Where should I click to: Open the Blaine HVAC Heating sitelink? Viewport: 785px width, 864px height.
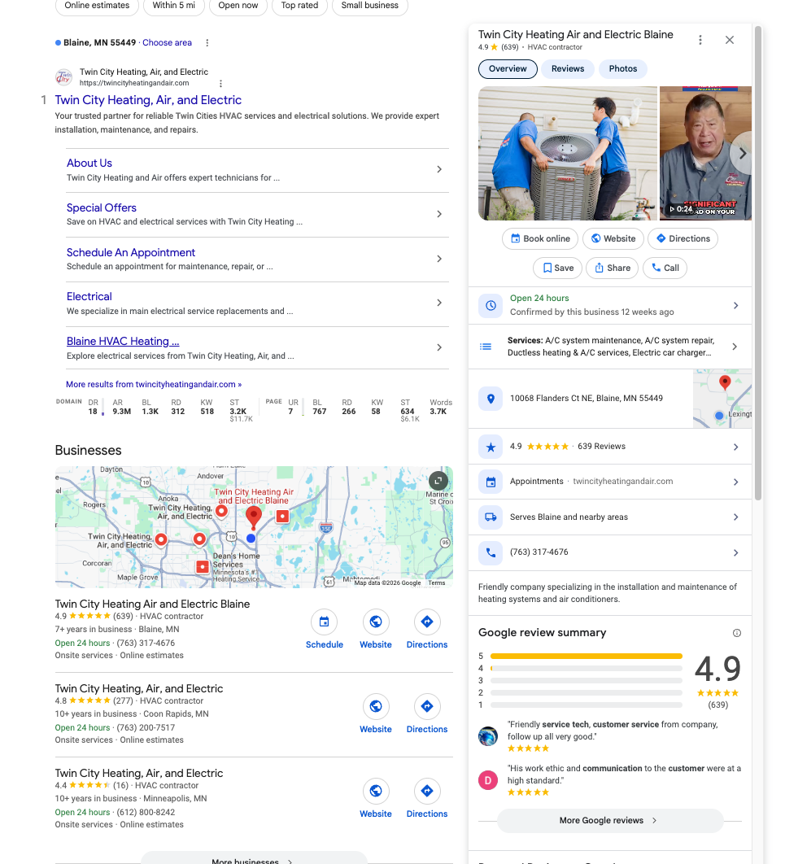pyautogui.click(x=123, y=342)
